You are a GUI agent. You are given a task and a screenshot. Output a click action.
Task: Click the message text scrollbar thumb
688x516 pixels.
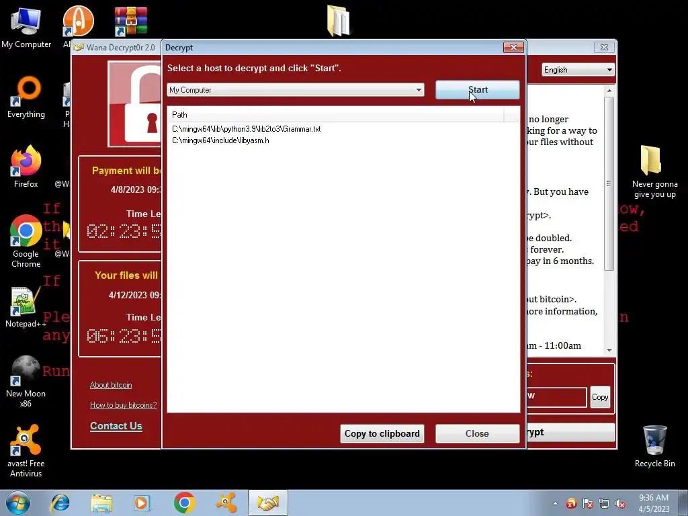(609, 183)
